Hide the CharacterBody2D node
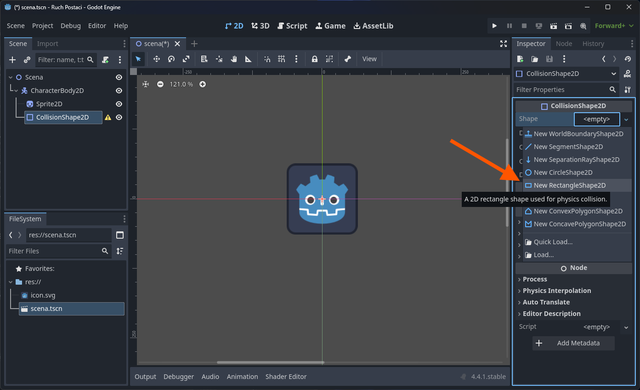 click(x=119, y=91)
